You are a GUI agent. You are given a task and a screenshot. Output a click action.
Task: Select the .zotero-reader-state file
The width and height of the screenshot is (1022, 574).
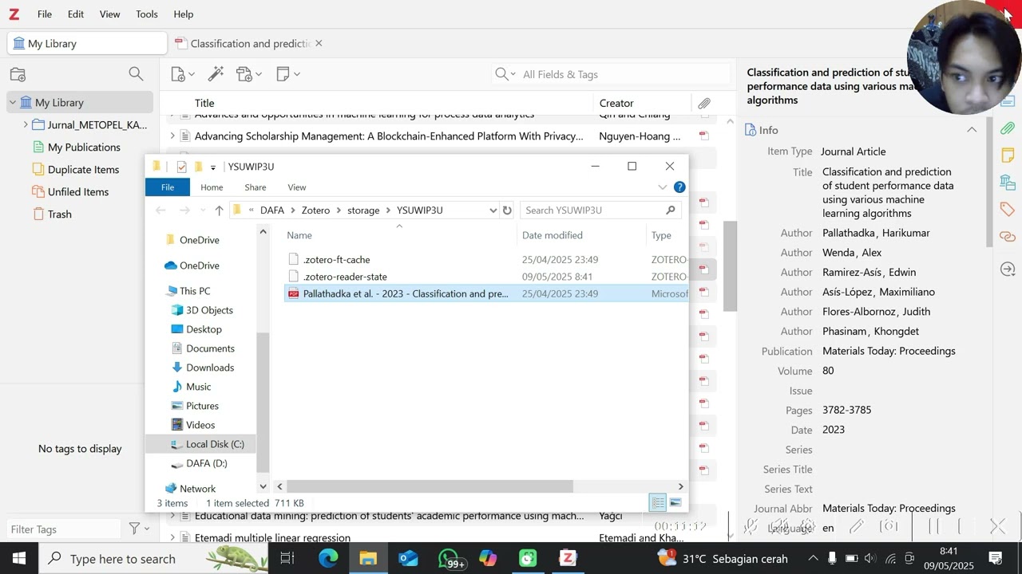(345, 277)
